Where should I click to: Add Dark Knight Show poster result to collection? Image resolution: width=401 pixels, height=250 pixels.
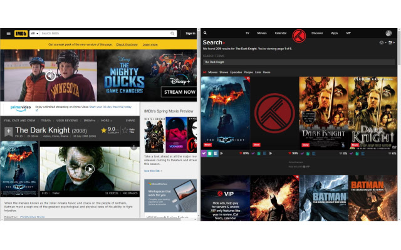(308, 153)
